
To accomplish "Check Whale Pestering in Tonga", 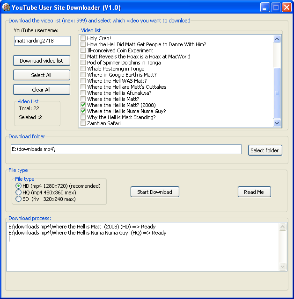I will point(83,69).
